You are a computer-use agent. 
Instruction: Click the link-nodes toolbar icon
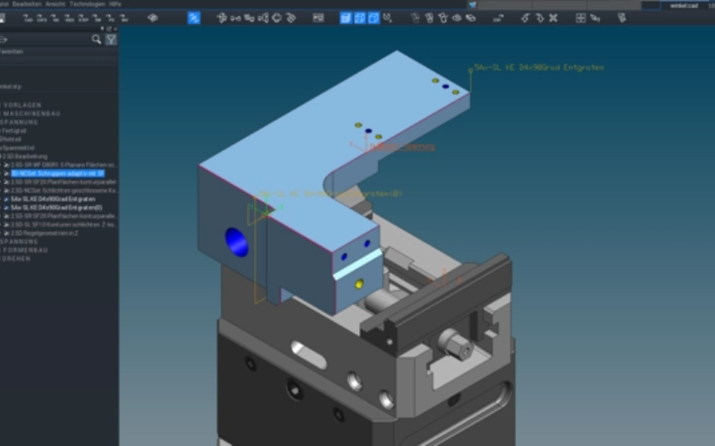pyautogui.click(x=235, y=18)
